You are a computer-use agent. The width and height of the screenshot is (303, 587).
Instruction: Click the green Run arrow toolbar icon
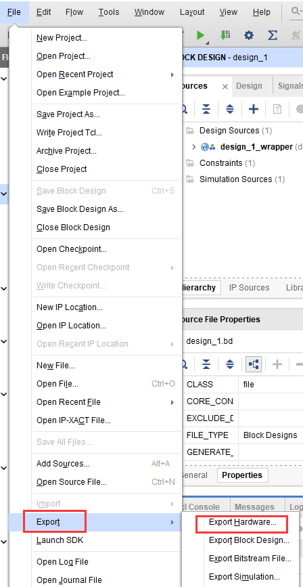[200, 36]
